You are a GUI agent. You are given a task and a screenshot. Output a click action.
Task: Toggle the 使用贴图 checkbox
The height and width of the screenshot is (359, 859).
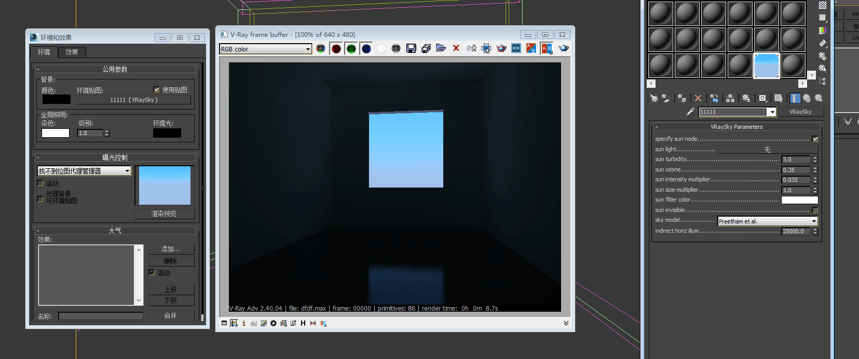[157, 89]
